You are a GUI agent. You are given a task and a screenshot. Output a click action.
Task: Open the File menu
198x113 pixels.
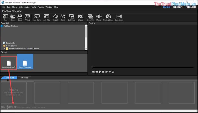pyautogui.click(x=4, y=7)
